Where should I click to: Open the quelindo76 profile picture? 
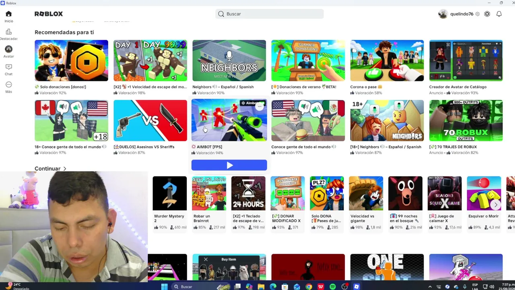pos(443,14)
